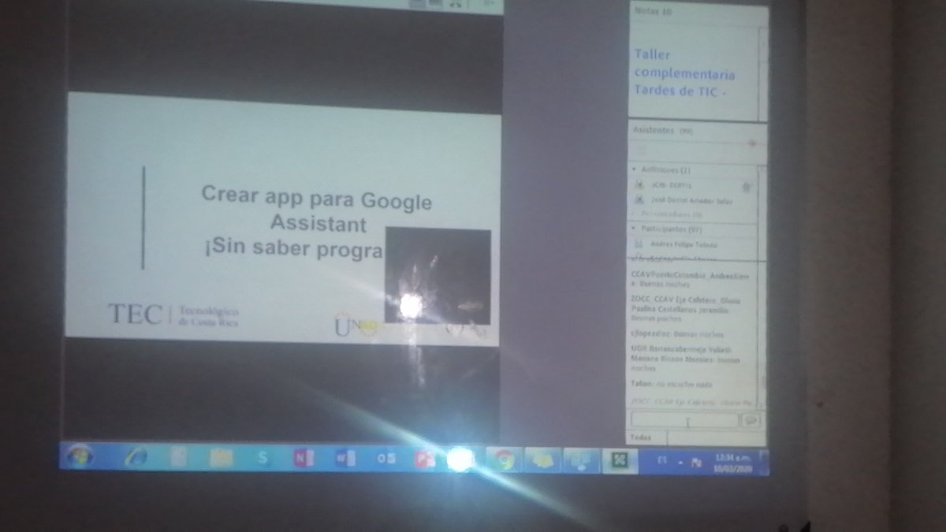The height and width of the screenshot is (532, 946).
Task: Launch Internet Explorer from the taskbar
Action: tap(136, 457)
